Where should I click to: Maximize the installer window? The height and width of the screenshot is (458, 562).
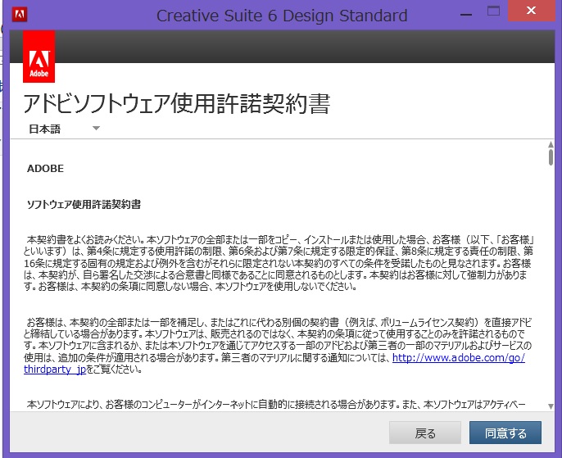pos(493,11)
